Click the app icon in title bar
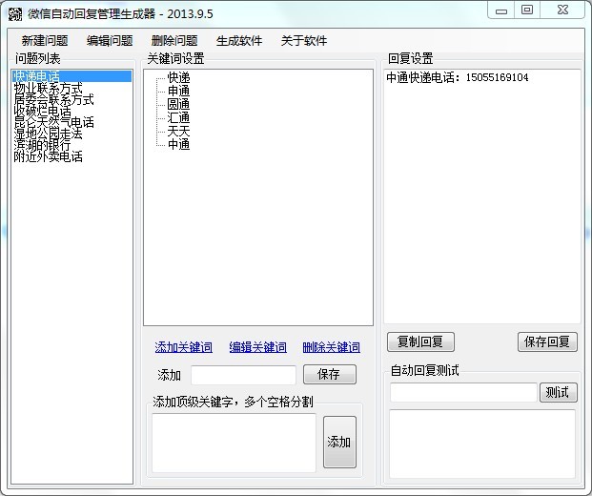Image resolution: width=592 pixels, height=496 pixels. tap(15, 14)
